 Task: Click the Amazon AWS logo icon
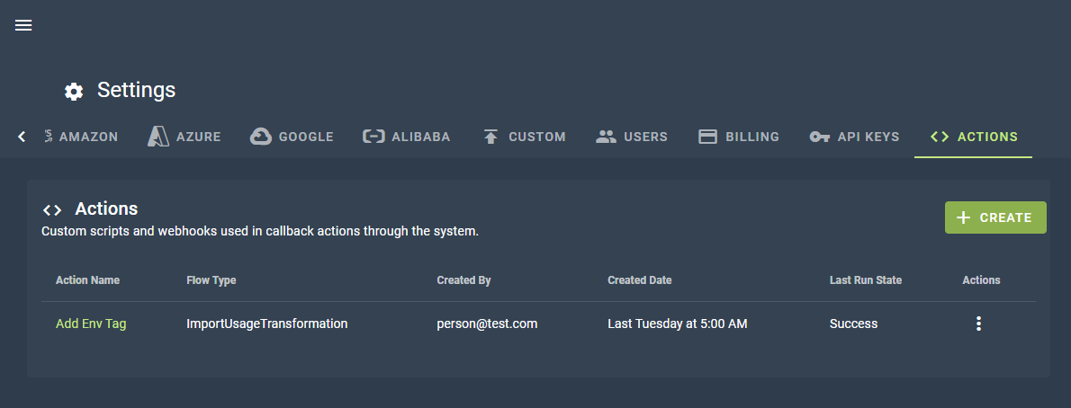click(x=48, y=137)
